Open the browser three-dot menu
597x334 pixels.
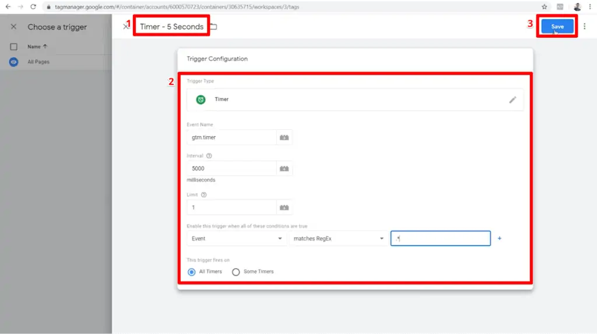(590, 6)
